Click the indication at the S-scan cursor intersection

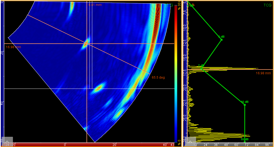[86, 43]
